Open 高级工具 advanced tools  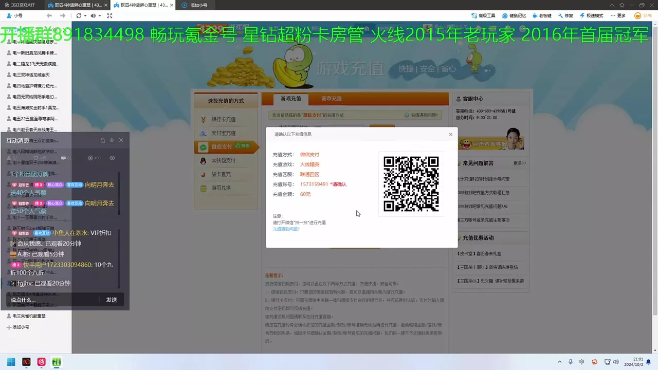coord(483,15)
